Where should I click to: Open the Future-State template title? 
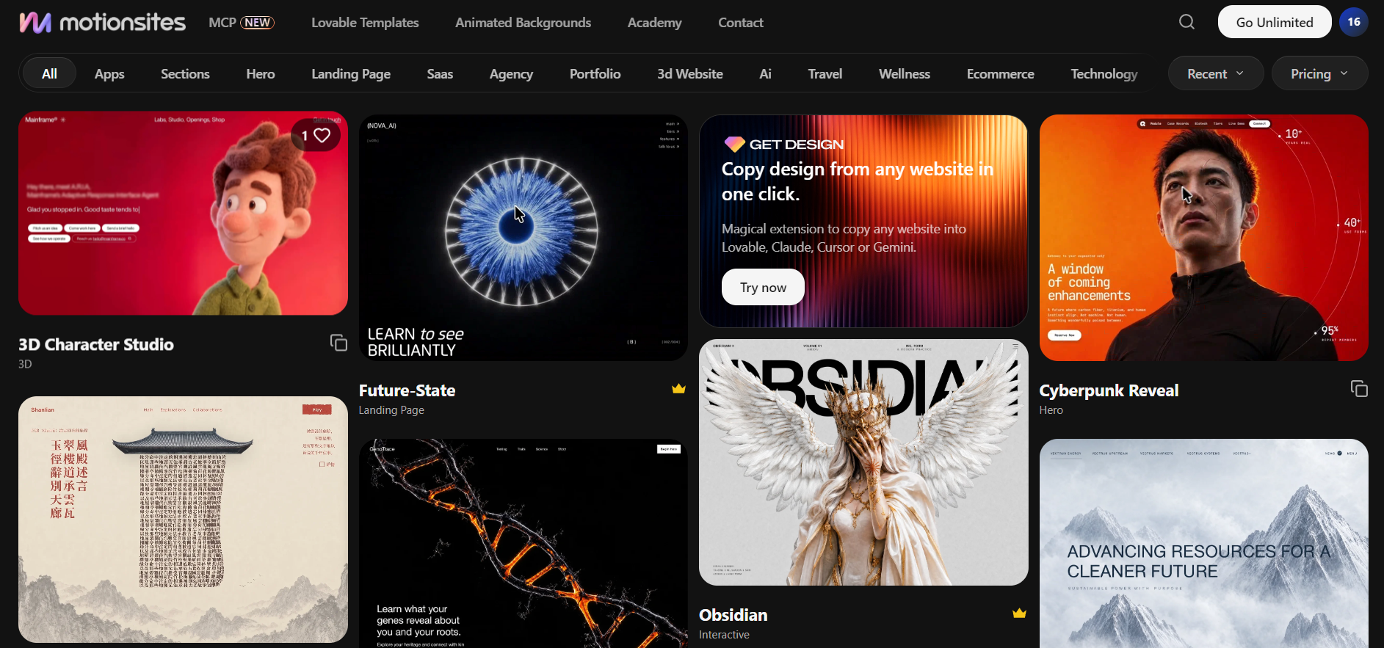click(x=407, y=390)
